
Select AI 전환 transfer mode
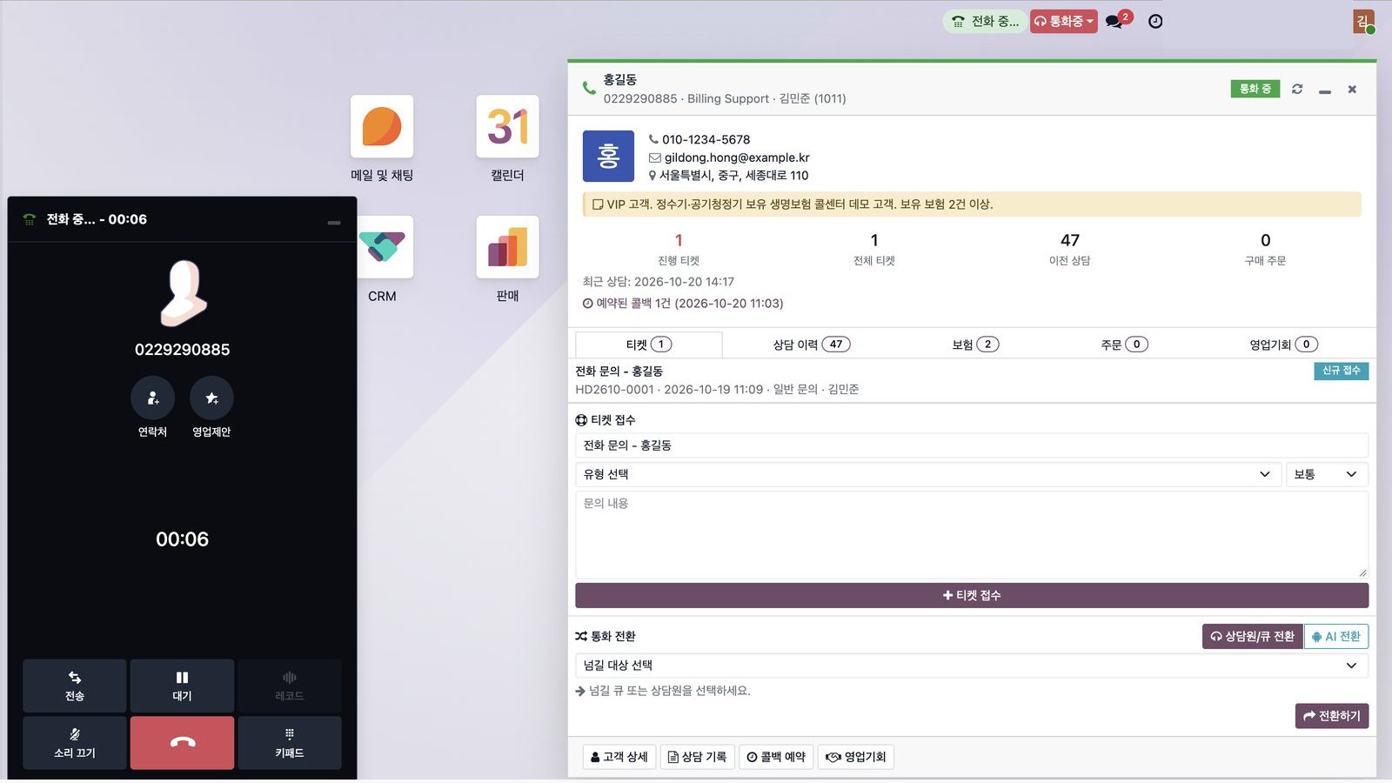1336,637
